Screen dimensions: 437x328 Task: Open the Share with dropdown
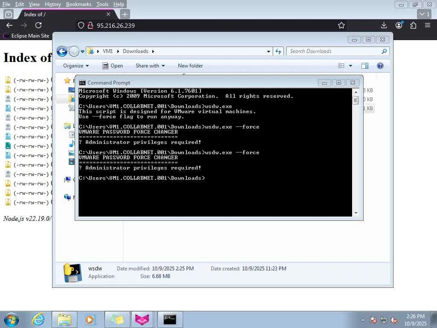[x=150, y=66]
